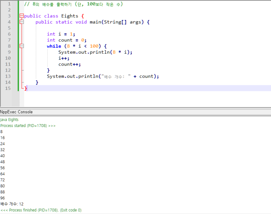271x214 pixels.
Task: Click console output value 32
Action: [2, 150]
